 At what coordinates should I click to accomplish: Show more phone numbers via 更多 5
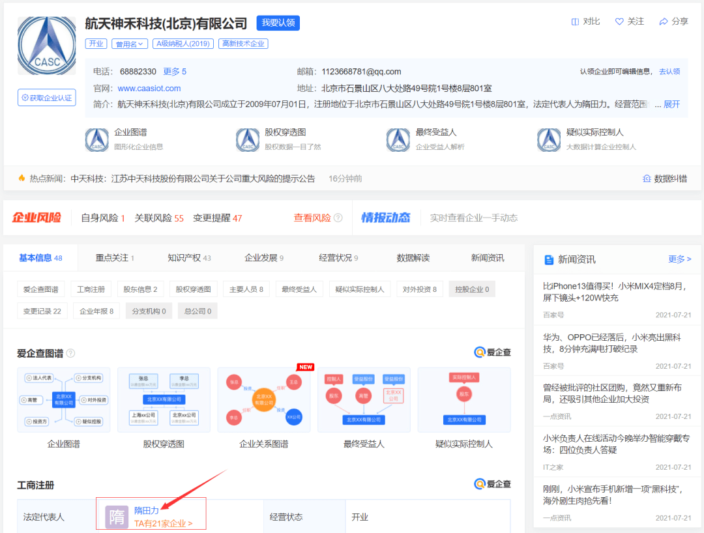click(175, 71)
